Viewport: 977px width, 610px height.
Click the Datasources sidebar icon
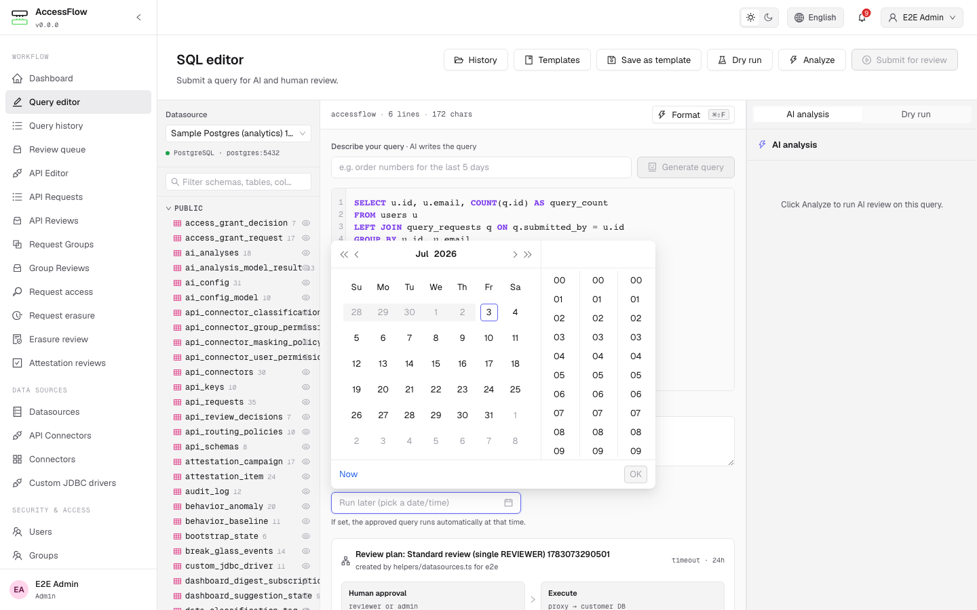(x=18, y=411)
